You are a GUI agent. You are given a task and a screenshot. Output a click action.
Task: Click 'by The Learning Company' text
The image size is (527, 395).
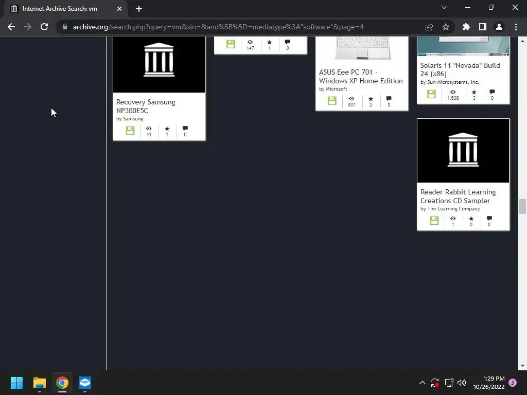[x=450, y=209]
